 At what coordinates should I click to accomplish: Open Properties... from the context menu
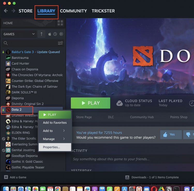(x=55, y=147)
